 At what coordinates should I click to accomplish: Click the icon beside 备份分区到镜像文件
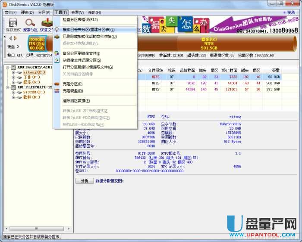57,53
